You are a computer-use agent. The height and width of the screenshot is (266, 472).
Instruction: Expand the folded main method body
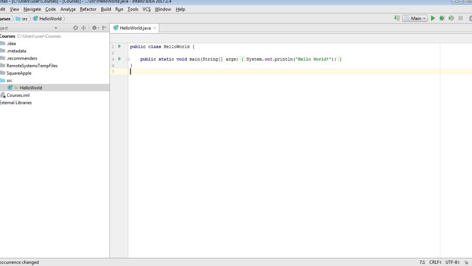point(128,59)
